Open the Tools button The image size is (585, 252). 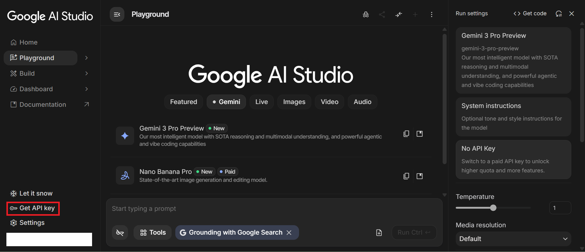click(x=153, y=232)
